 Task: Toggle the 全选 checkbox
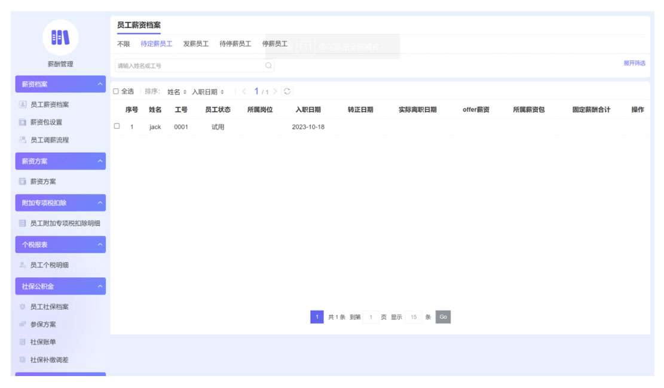[116, 91]
